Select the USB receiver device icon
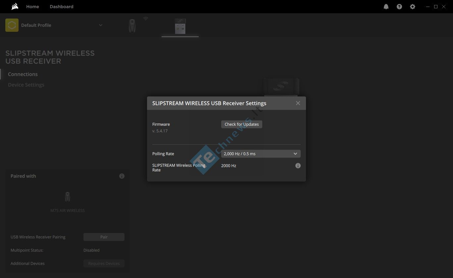The height and width of the screenshot is (278, 453). pos(180,26)
